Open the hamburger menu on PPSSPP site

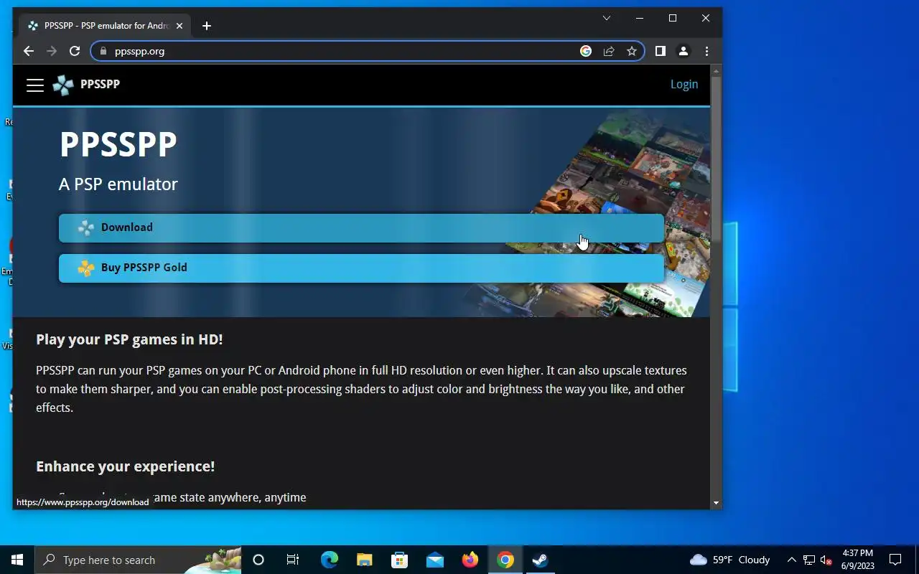pyautogui.click(x=35, y=85)
